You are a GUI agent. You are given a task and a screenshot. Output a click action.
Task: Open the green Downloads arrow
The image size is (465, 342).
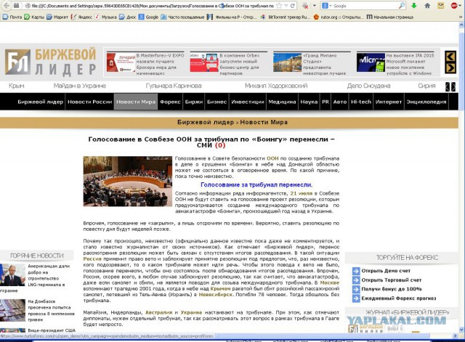click(x=414, y=6)
